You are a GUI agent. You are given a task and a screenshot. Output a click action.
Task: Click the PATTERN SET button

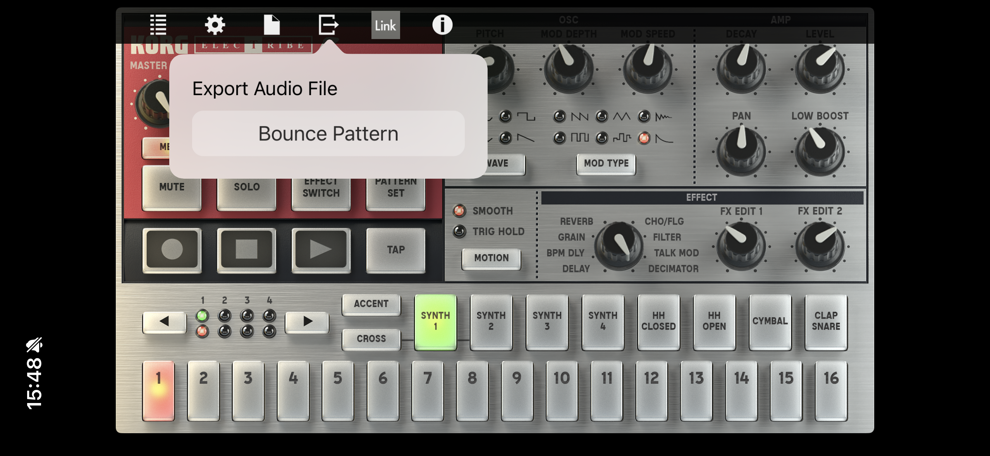(x=395, y=193)
